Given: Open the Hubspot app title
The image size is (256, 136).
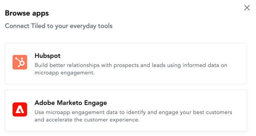Looking at the screenshot, I should coord(47,56).
